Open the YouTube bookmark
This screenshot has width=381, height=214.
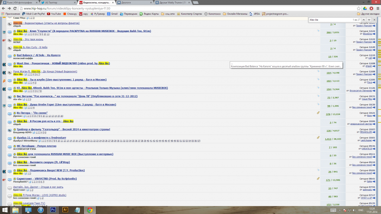[x=54, y=14]
